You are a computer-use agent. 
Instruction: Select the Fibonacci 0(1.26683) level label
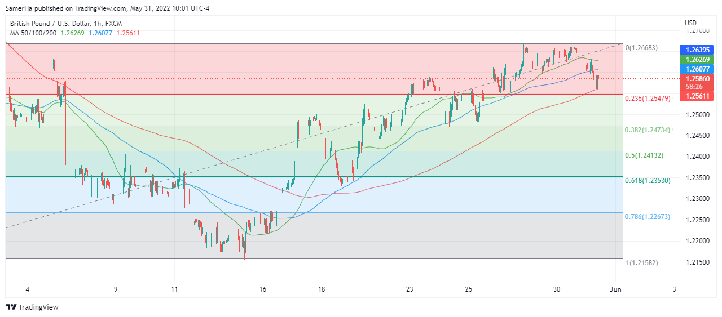coord(641,48)
